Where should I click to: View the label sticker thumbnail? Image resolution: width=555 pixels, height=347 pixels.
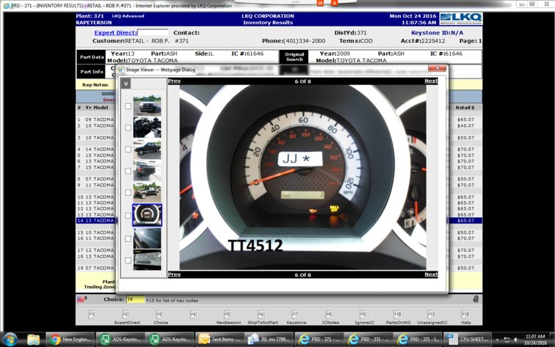pyautogui.click(x=147, y=260)
